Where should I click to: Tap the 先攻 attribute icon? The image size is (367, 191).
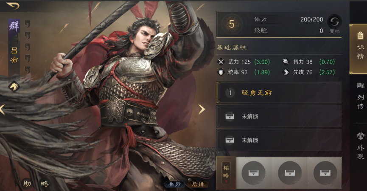(286, 72)
